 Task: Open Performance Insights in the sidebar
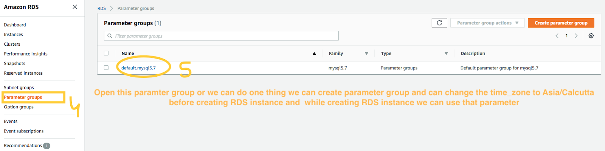[x=26, y=54]
